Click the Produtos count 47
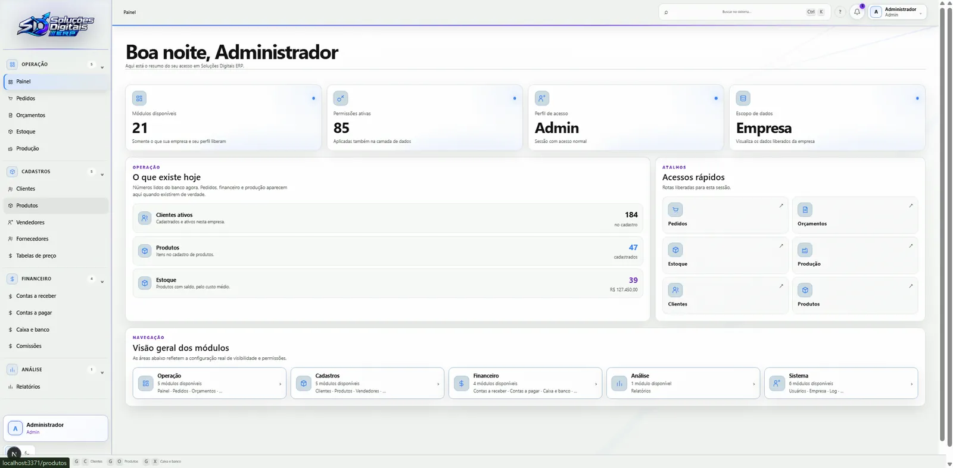Screen dimensions: 953x468 tap(633, 248)
